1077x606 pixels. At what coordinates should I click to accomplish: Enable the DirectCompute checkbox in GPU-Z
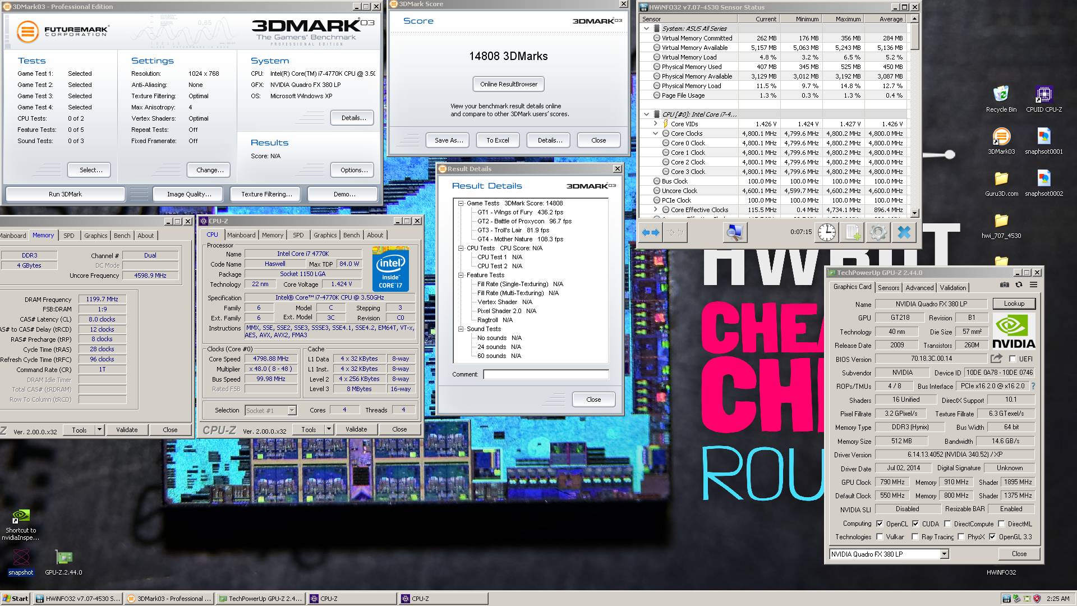click(947, 524)
